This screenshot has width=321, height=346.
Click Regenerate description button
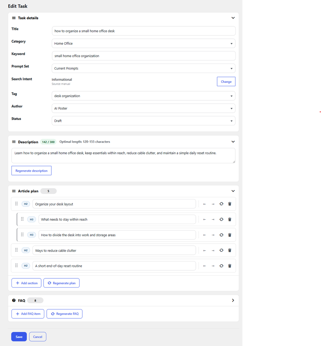click(x=31, y=171)
